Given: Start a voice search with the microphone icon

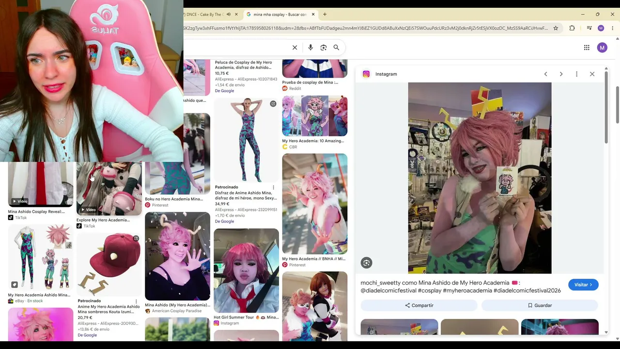Looking at the screenshot, I should tap(310, 48).
